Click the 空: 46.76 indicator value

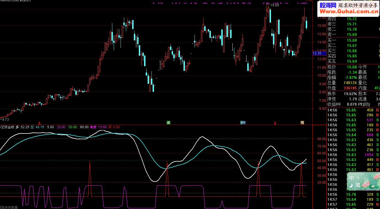coord(37,127)
